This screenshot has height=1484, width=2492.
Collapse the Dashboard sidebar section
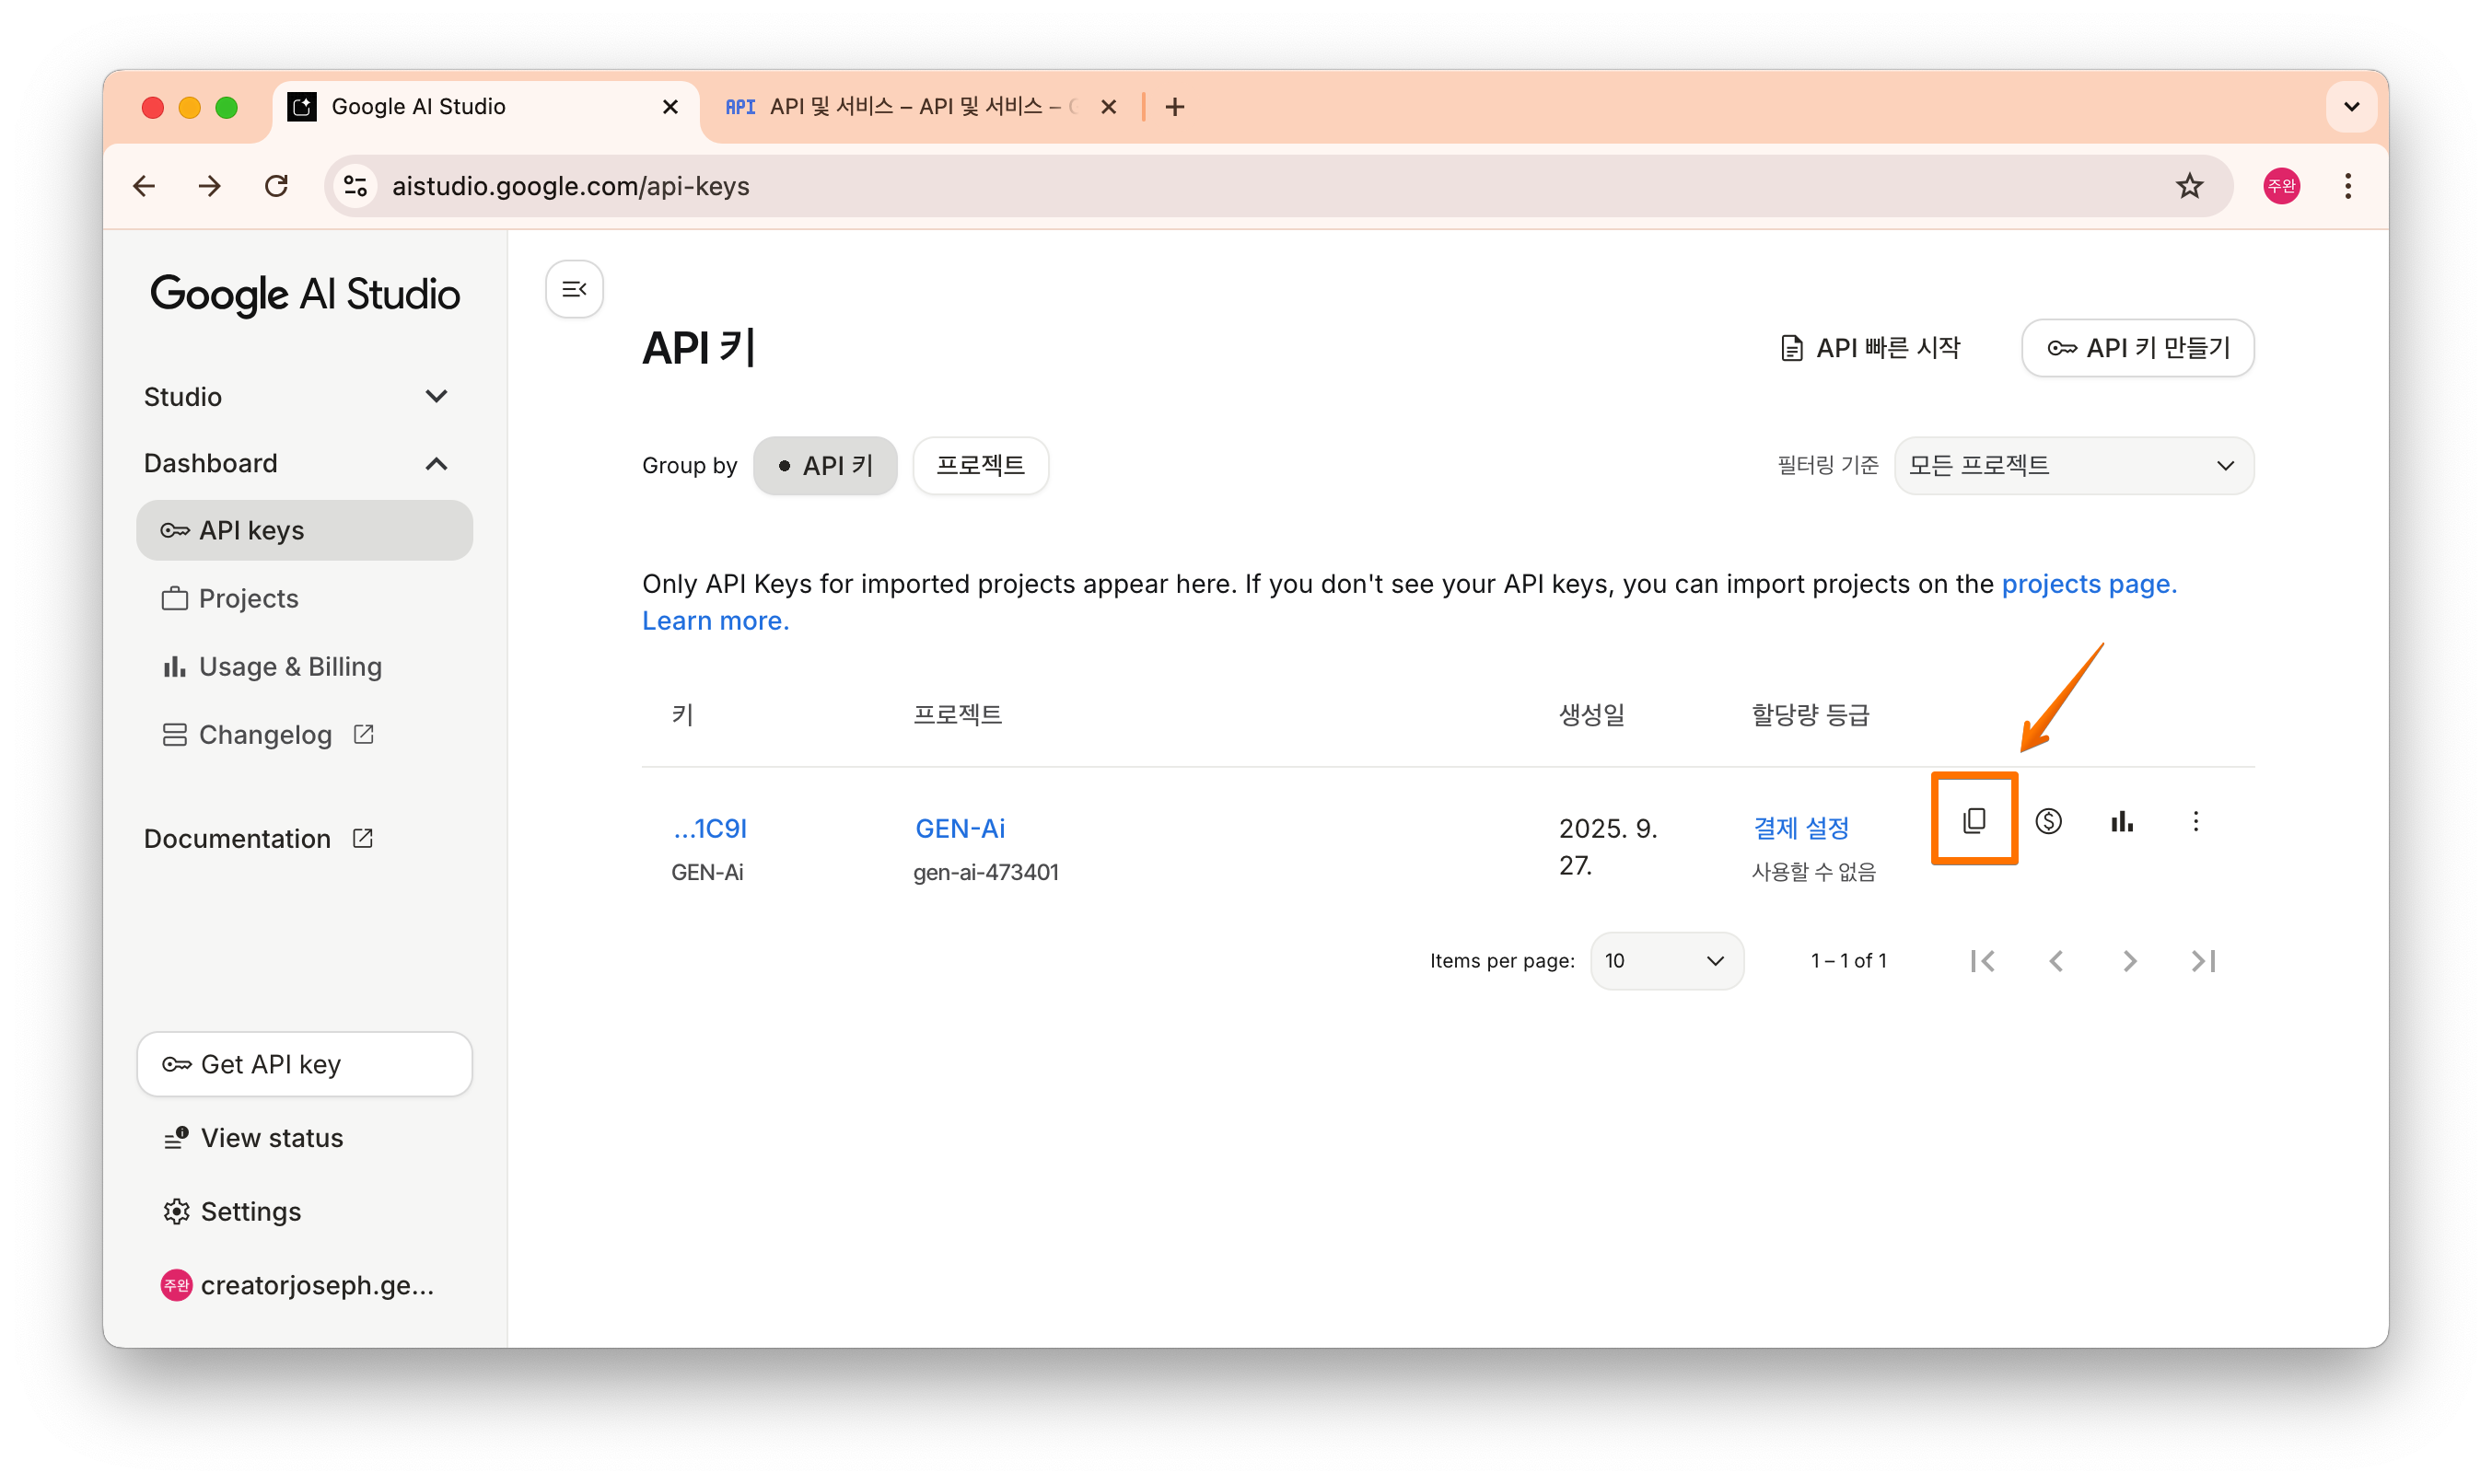436,464
